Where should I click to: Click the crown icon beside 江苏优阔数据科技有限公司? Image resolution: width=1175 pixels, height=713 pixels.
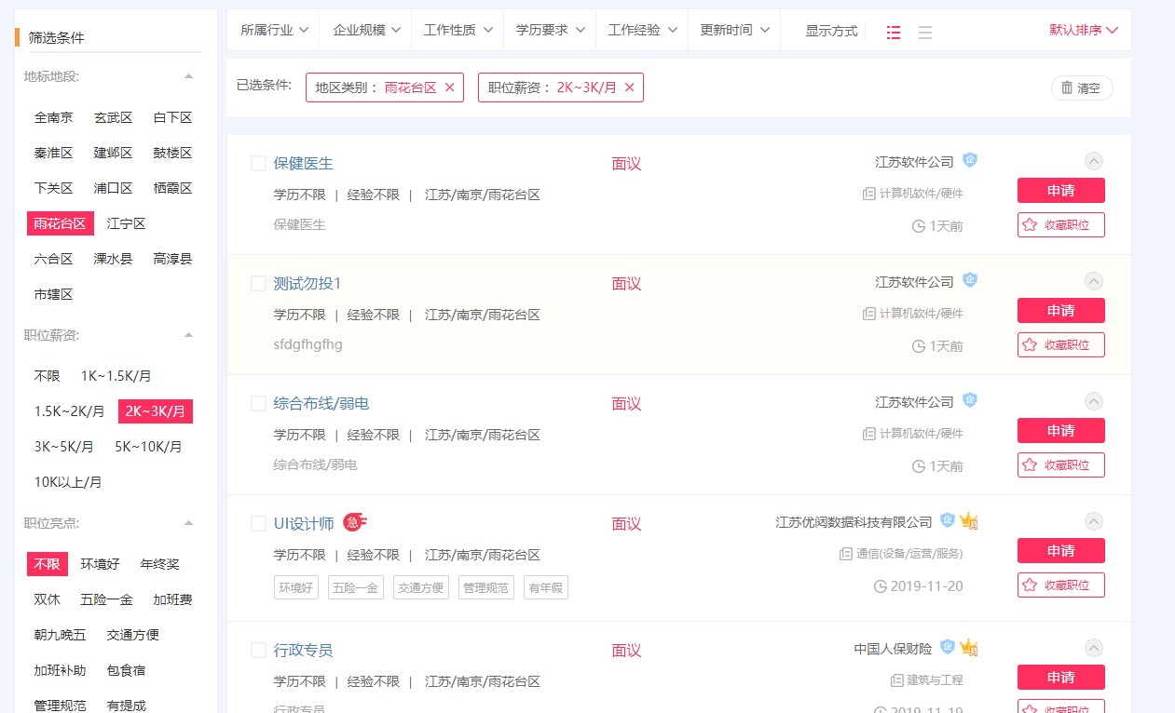[x=969, y=521]
